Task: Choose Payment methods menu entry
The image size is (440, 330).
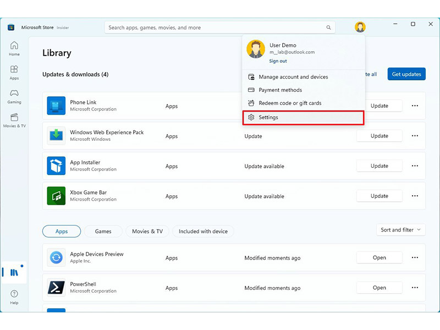Action: pos(304,90)
